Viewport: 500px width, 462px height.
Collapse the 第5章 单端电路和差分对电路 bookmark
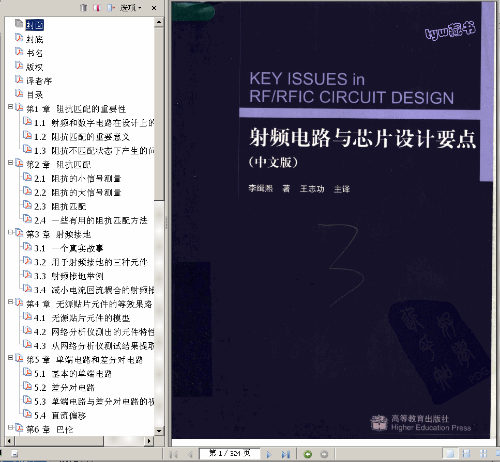[x=10, y=358]
